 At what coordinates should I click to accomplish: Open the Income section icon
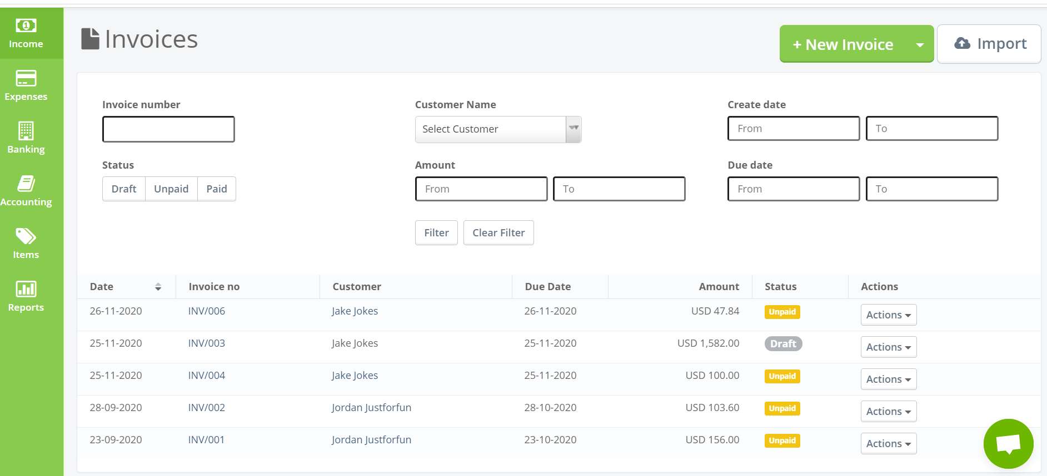pyautogui.click(x=26, y=26)
